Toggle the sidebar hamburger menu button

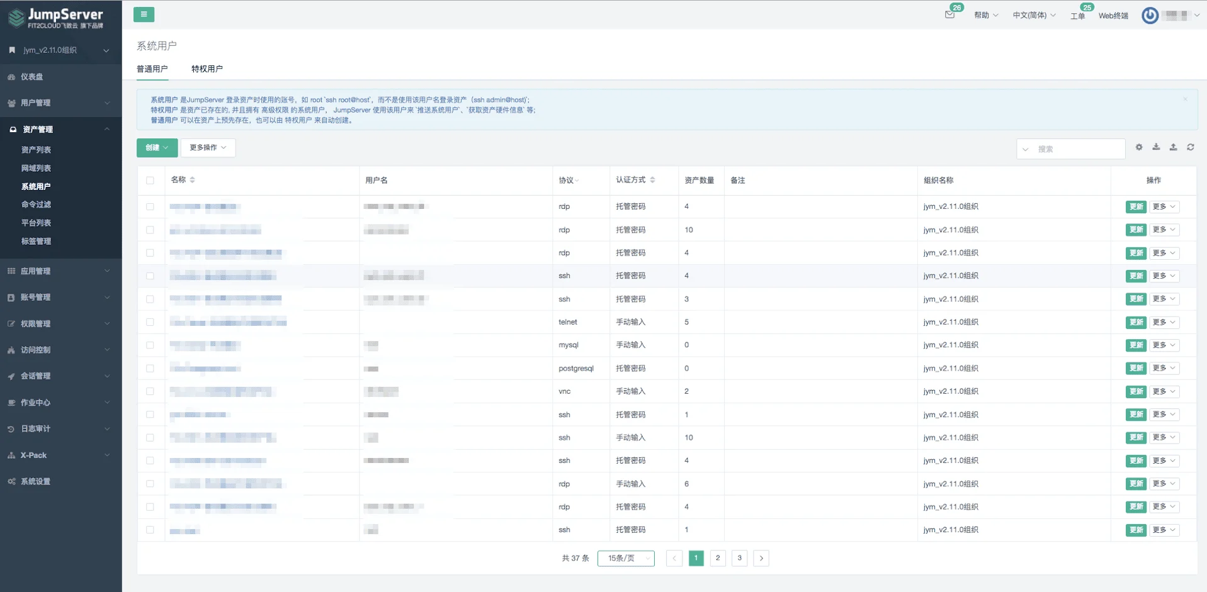[x=144, y=14]
